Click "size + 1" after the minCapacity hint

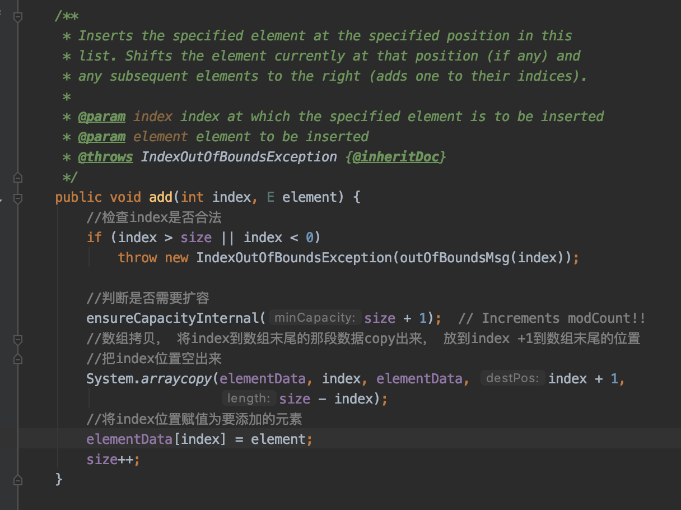[395, 318]
